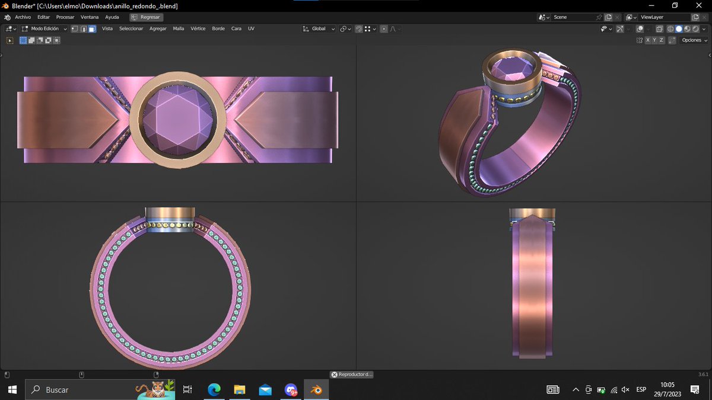Add a new view layer icon
The height and width of the screenshot is (400, 712).
click(695, 17)
